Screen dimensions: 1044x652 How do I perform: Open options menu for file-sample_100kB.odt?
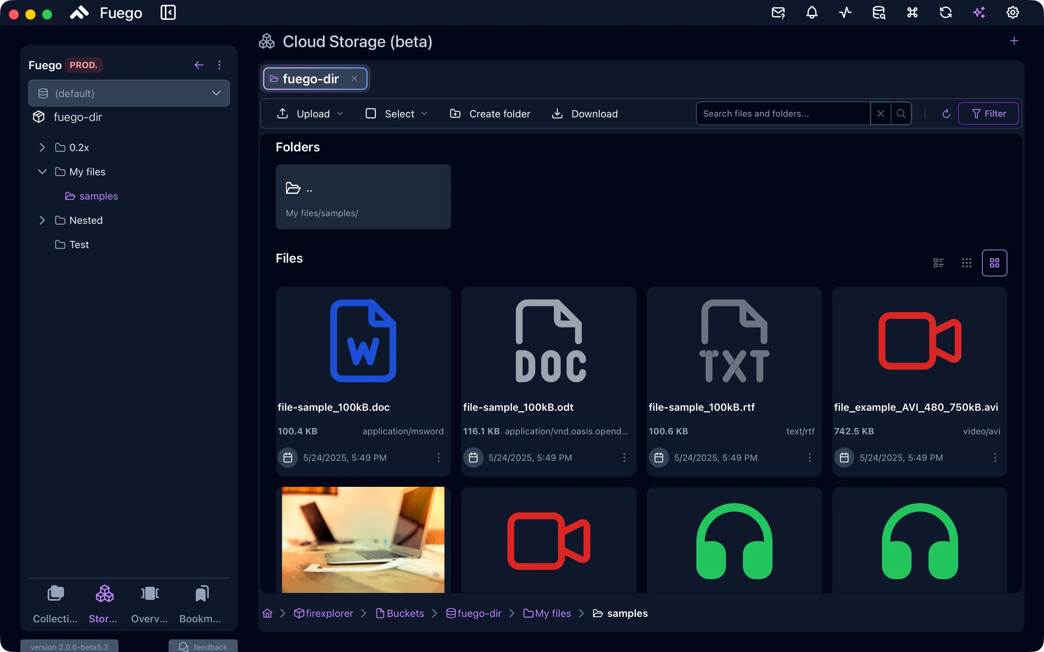(624, 457)
